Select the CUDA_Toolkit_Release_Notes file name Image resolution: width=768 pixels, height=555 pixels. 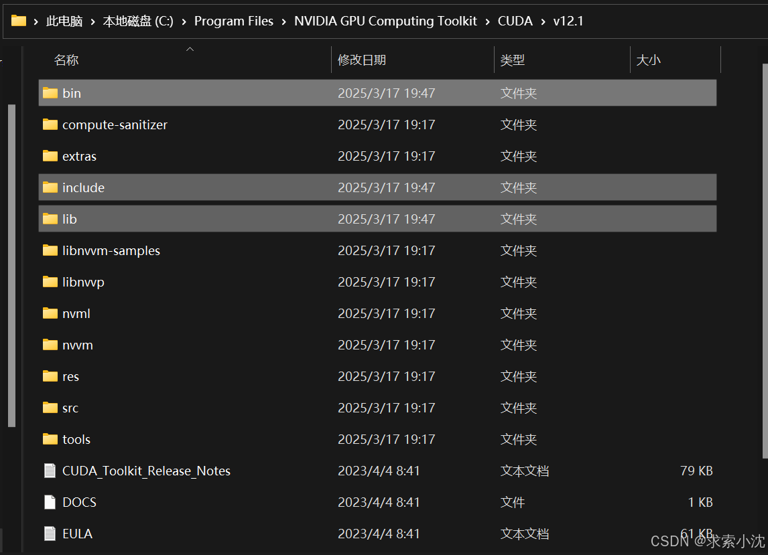[x=147, y=471]
